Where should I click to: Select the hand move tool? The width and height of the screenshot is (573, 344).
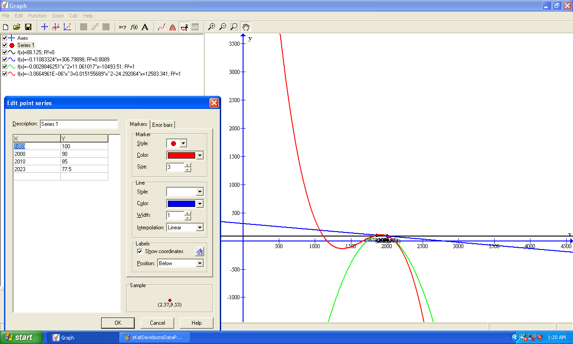pos(245,27)
